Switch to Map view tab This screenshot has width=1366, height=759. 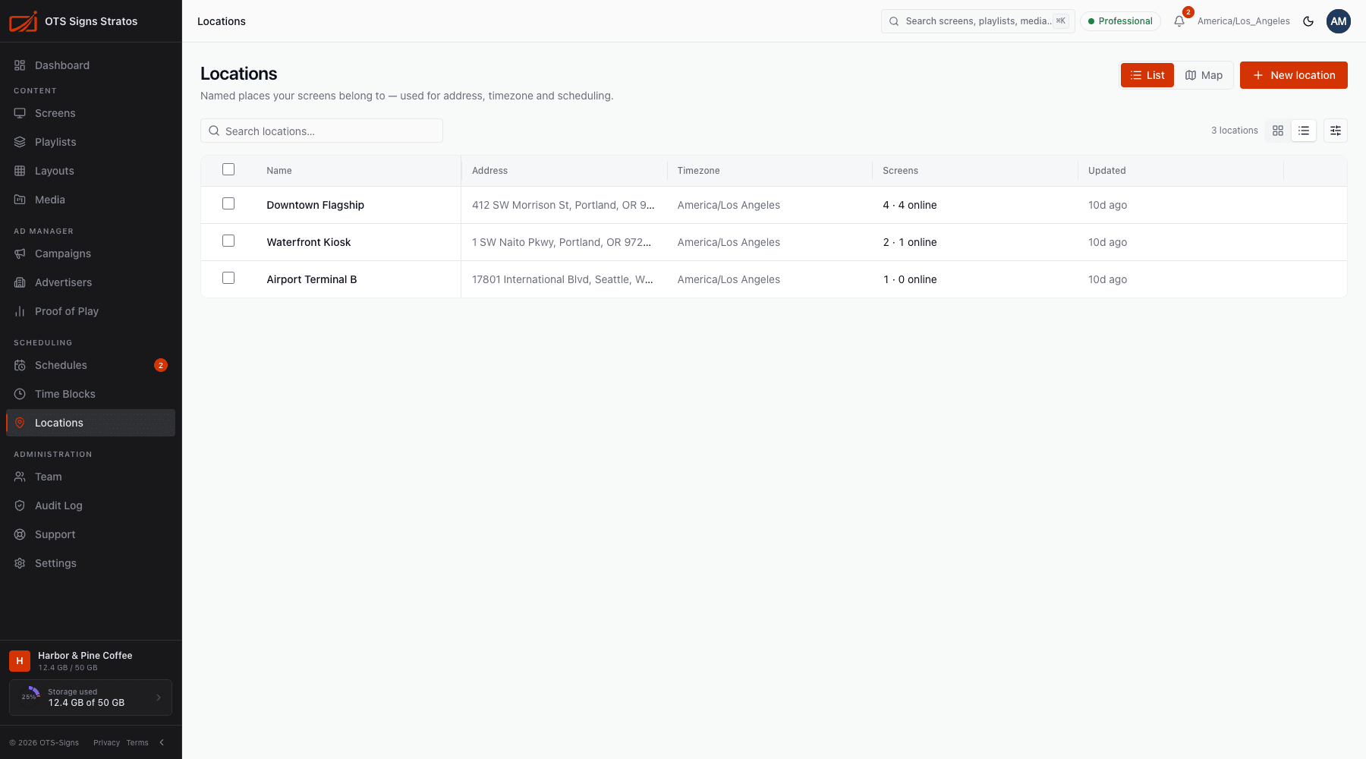pos(1204,75)
